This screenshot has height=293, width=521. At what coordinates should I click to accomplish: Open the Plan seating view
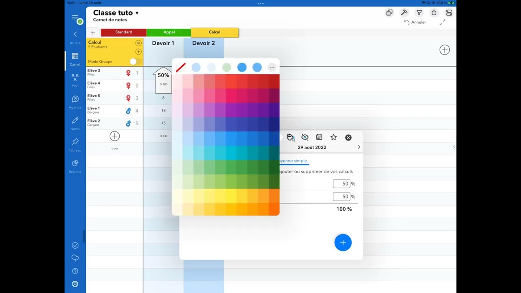[75, 80]
